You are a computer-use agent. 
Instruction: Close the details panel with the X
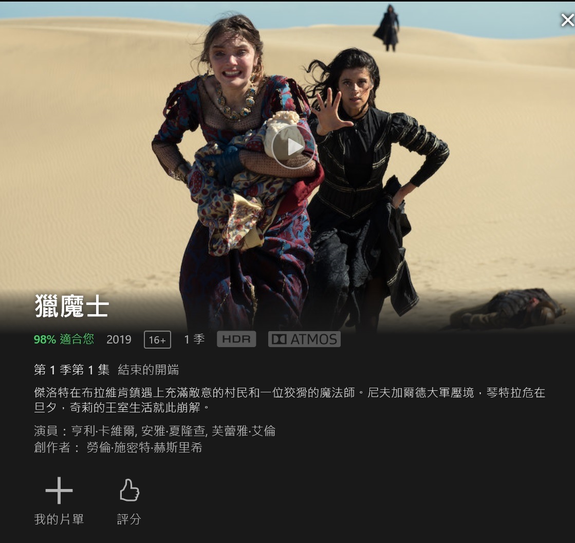tap(568, 20)
